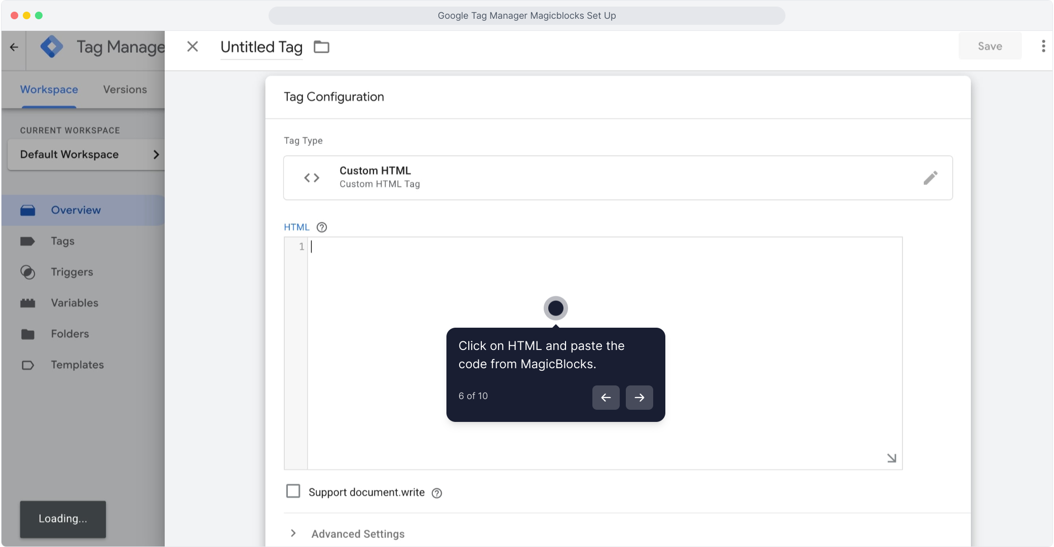This screenshot has height=547, width=1054.
Task: Go to previous tutorial step arrow
Action: point(606,398)
